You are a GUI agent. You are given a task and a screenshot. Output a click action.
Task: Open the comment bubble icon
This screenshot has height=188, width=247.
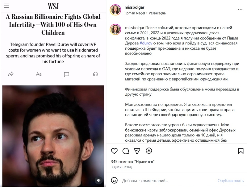coord(126,151)
